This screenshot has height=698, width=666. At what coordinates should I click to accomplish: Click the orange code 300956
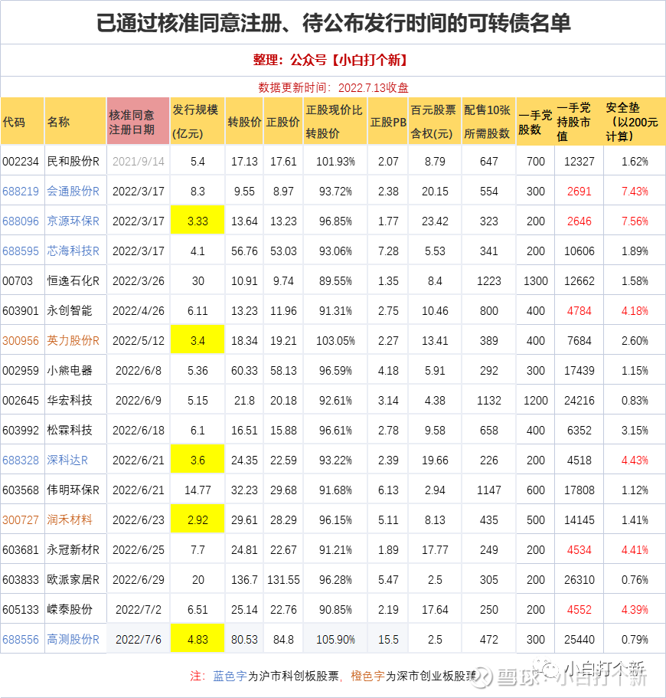[21, 340]
